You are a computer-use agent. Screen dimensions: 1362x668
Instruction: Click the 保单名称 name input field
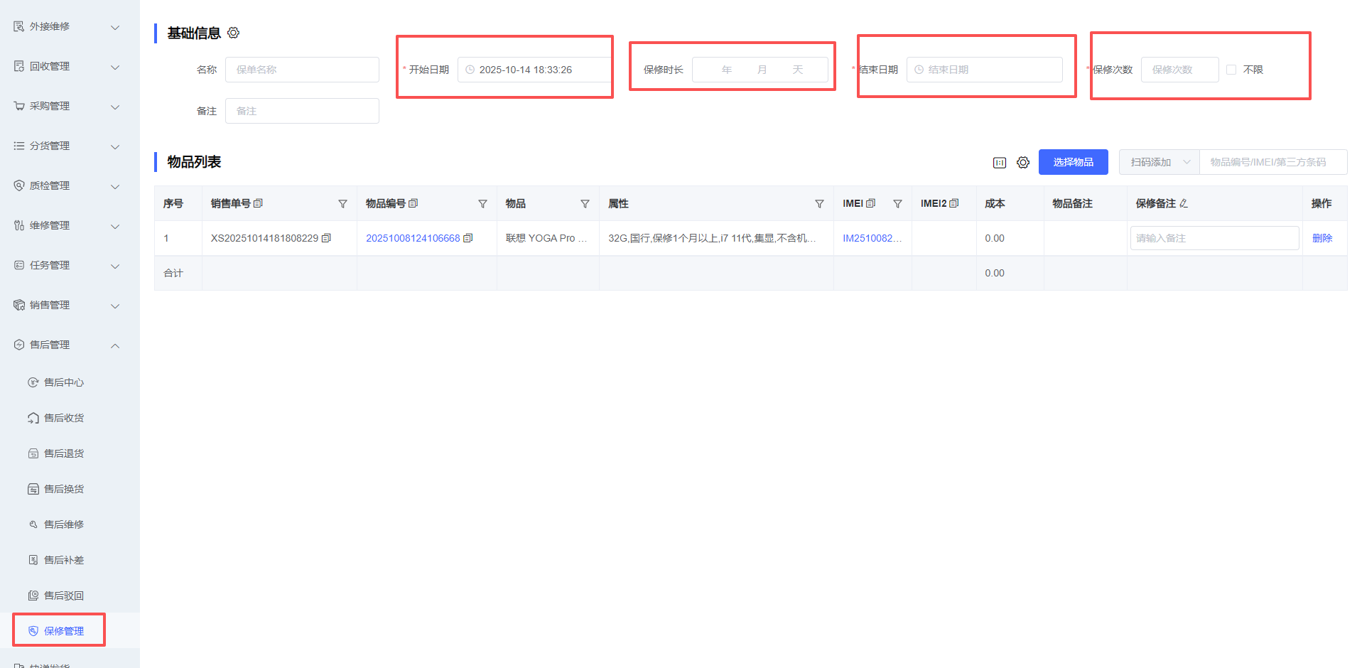pyautogui.click(x=302, y=70)
